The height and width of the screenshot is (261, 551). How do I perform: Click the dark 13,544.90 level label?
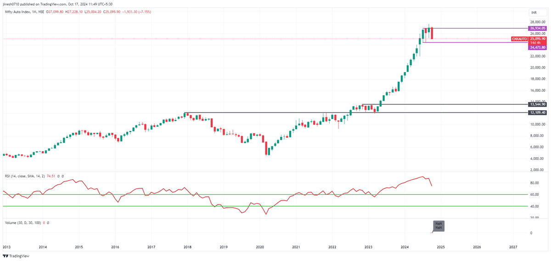537,104
